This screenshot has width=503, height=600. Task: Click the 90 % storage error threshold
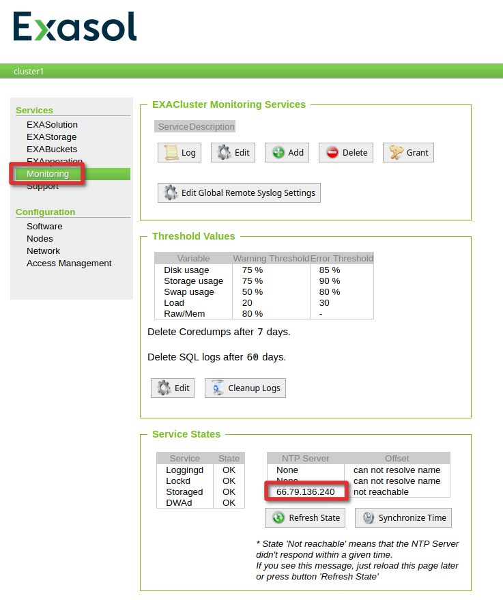pos(330,281)
